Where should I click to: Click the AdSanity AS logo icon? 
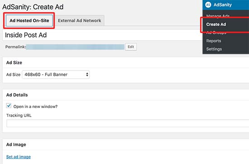click(x=208, y=5)
